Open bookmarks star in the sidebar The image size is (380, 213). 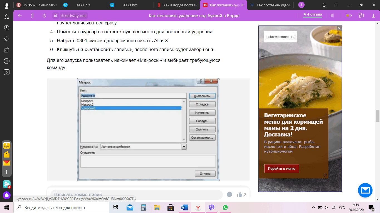point(7,39)
